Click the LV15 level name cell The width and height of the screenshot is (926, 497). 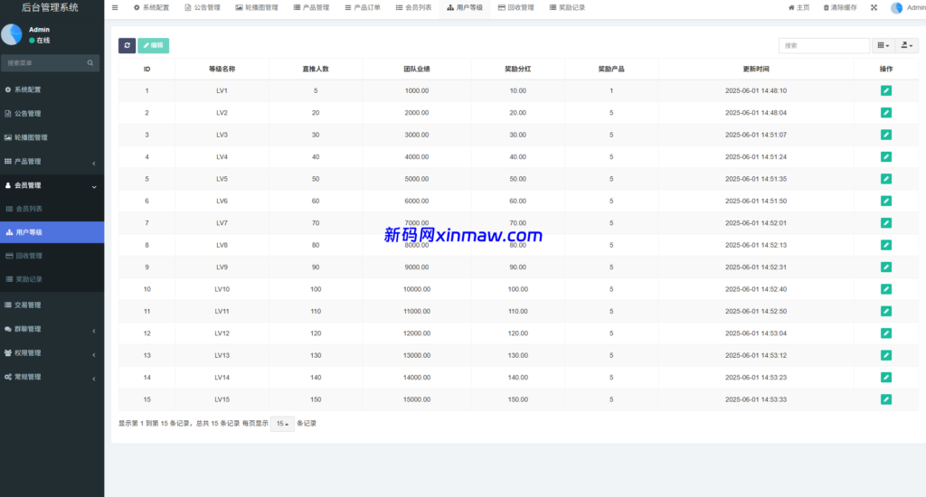(222, 399)
